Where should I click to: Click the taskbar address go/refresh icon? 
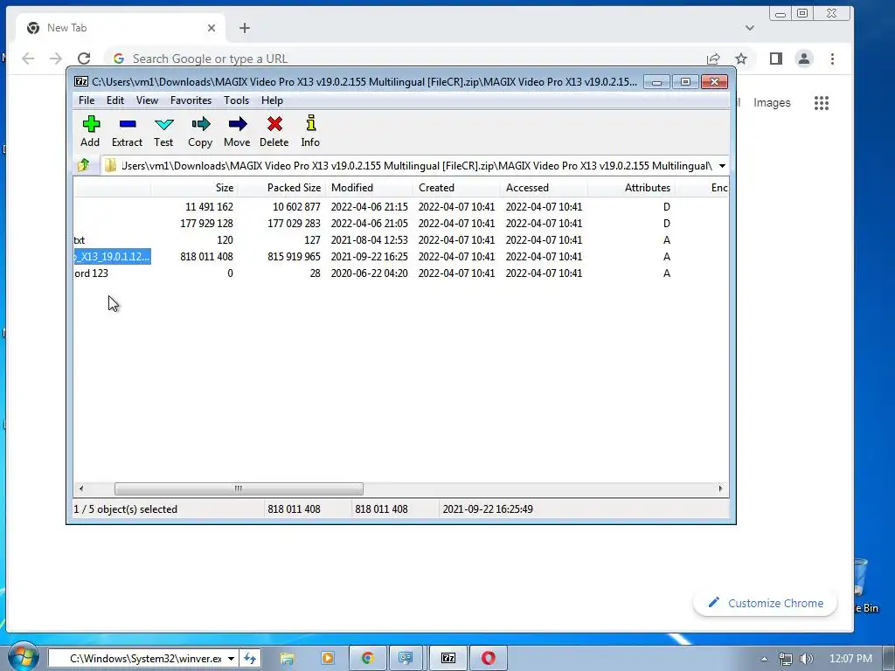250,659
